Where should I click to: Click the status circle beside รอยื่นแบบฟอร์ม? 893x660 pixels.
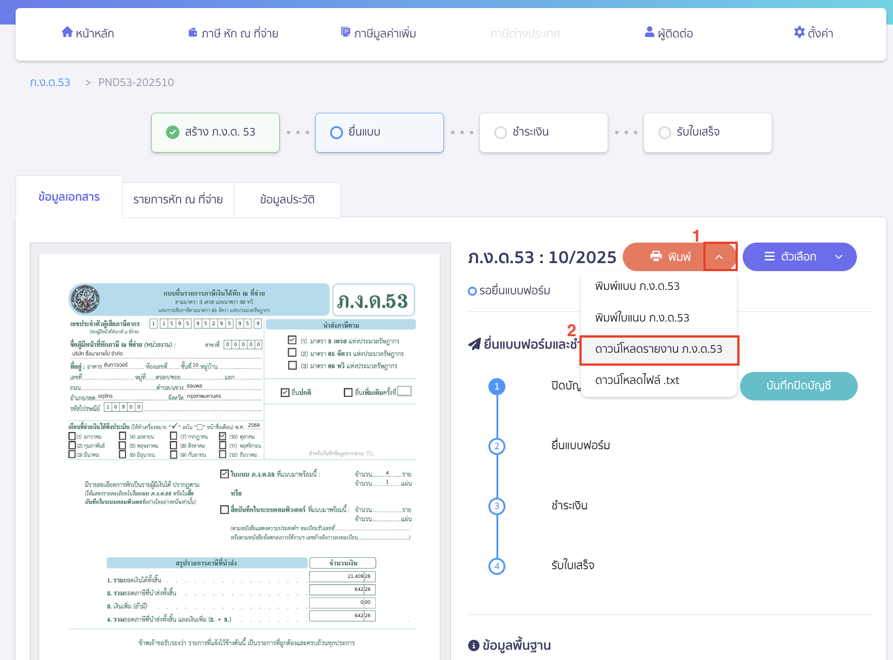point(472,290)
